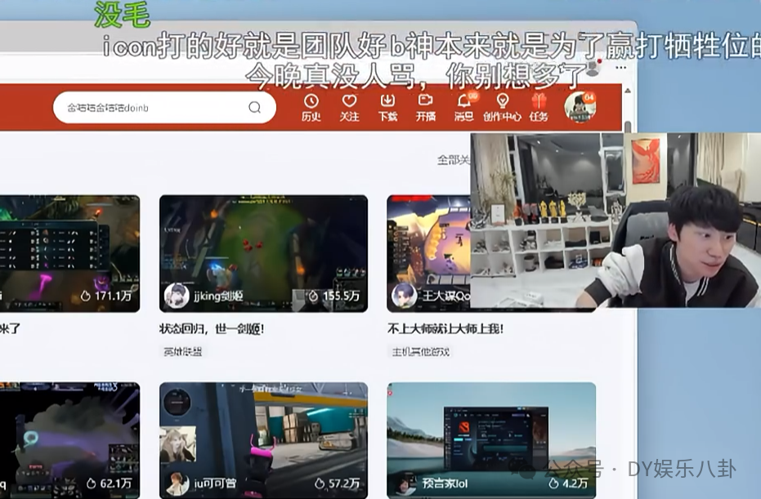The image size is (761, 499).
Task: Open the 关注 follow heart icon
Action: coord(349,107)
